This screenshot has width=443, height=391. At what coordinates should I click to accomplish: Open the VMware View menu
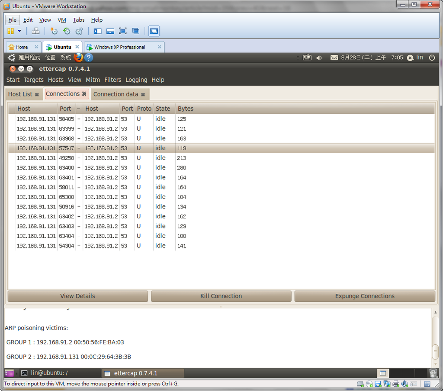pyautogui.click(x=45, y=20)
